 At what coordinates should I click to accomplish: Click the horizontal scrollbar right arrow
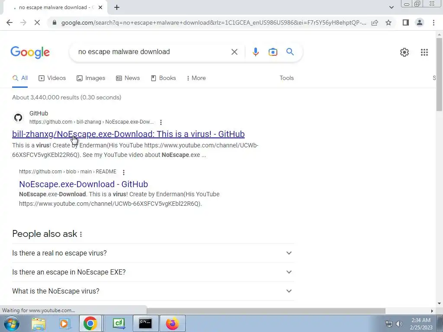pyautogui.click(x=432, y=311)
